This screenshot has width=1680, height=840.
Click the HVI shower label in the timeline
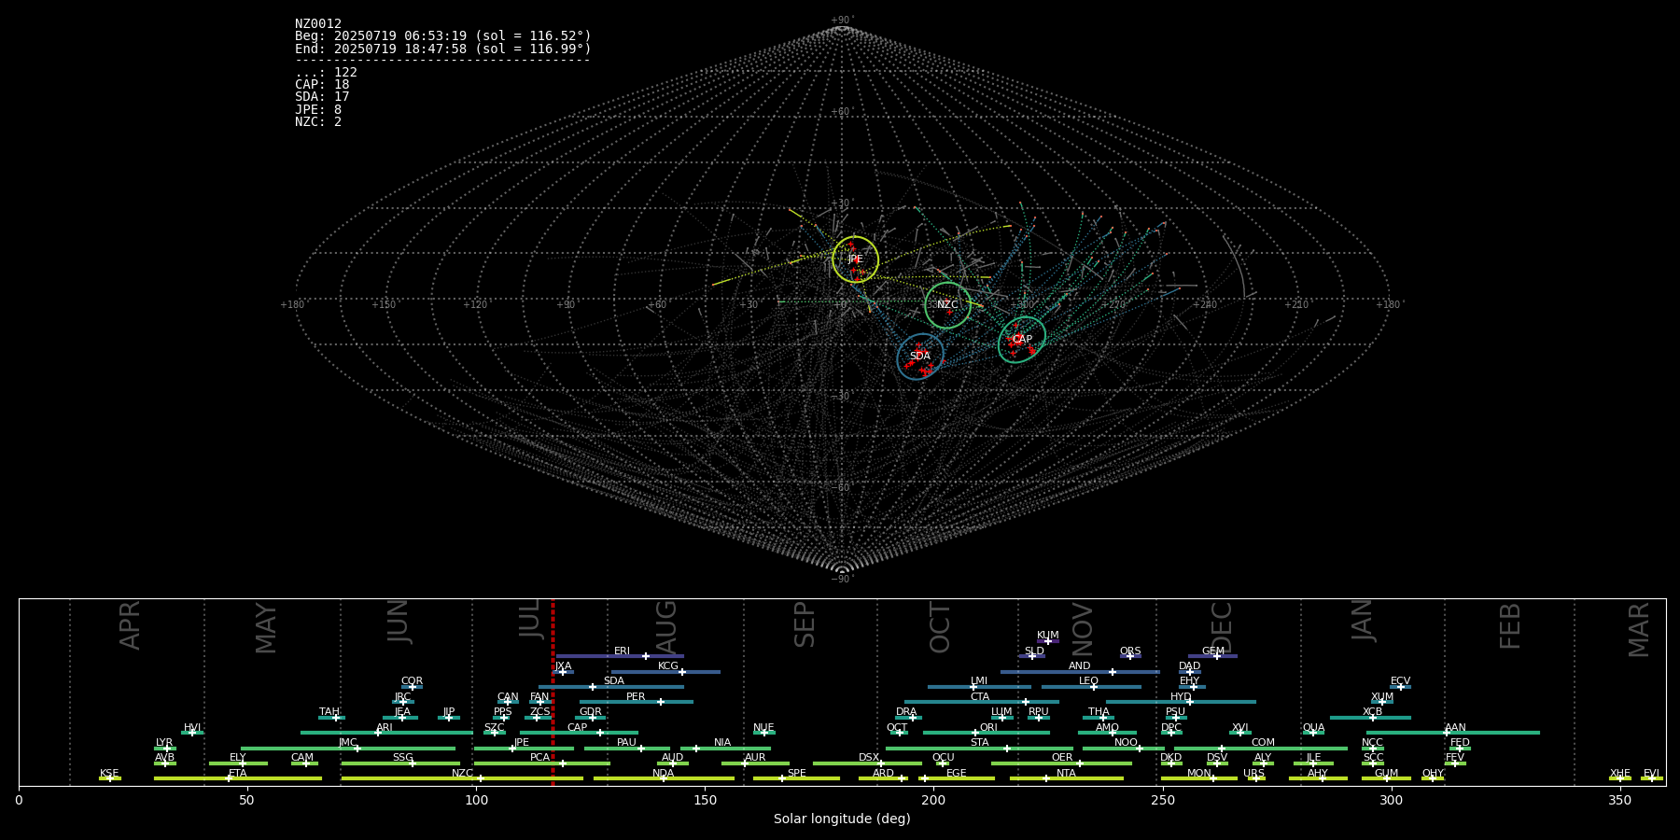(x=192, y=728)
